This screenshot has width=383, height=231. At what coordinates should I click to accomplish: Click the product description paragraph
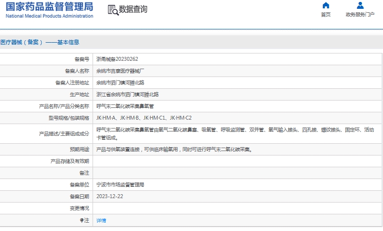235,133
